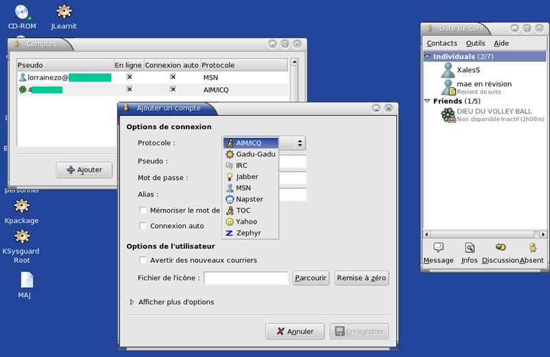Viewport: 550px width, 357px height.
Task: Select the mae en révision buddy icon
Action: (448, 87)
